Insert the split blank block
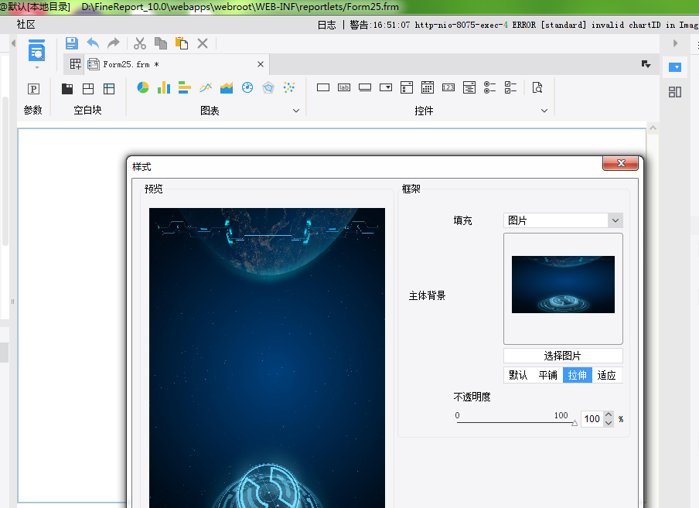The image size is (699, 508). (x=88, y=89)
